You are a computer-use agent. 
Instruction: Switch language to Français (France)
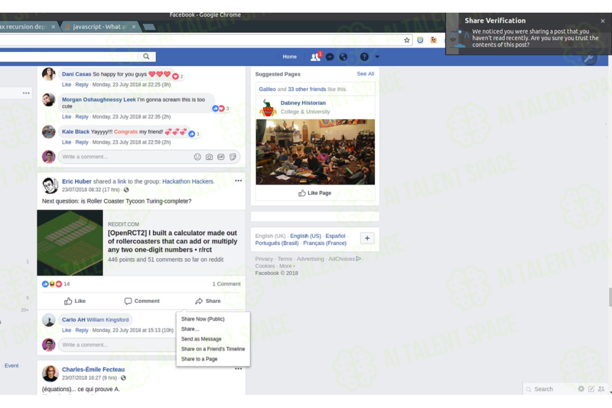(325, 243)
